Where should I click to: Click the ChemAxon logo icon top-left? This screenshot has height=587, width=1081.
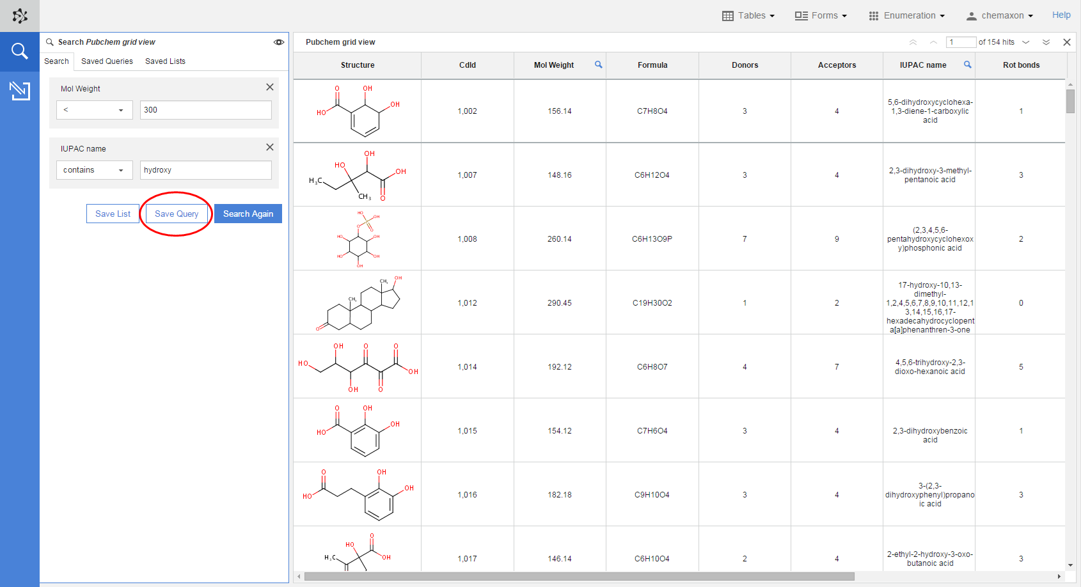click(x=19, y=15)
